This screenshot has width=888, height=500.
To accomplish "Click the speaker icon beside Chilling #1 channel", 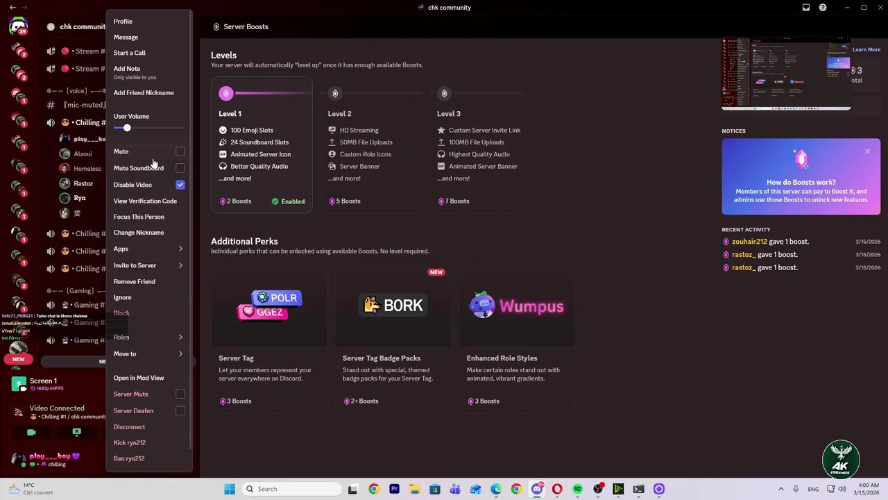I will click(51, 122).
